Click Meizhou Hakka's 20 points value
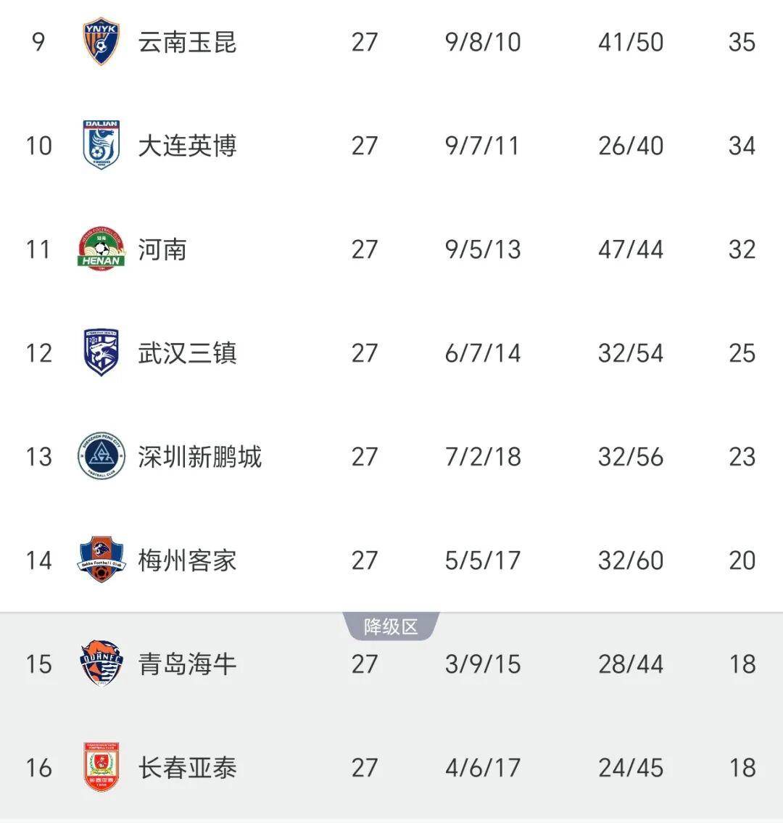783x823 pixels. coord(742,561)
